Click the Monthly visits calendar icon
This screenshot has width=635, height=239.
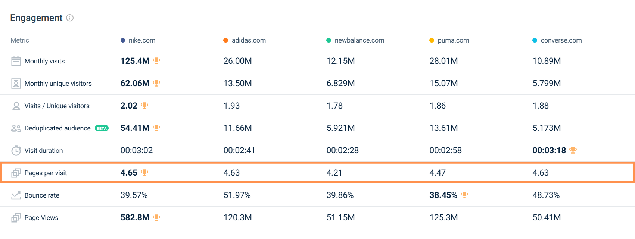(x=16, y=61)
